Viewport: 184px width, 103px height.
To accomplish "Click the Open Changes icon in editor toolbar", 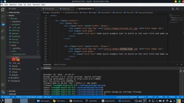I will [x=173, y=9].
